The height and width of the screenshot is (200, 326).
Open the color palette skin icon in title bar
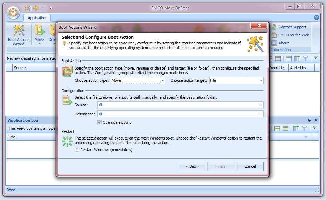(36, 8)
